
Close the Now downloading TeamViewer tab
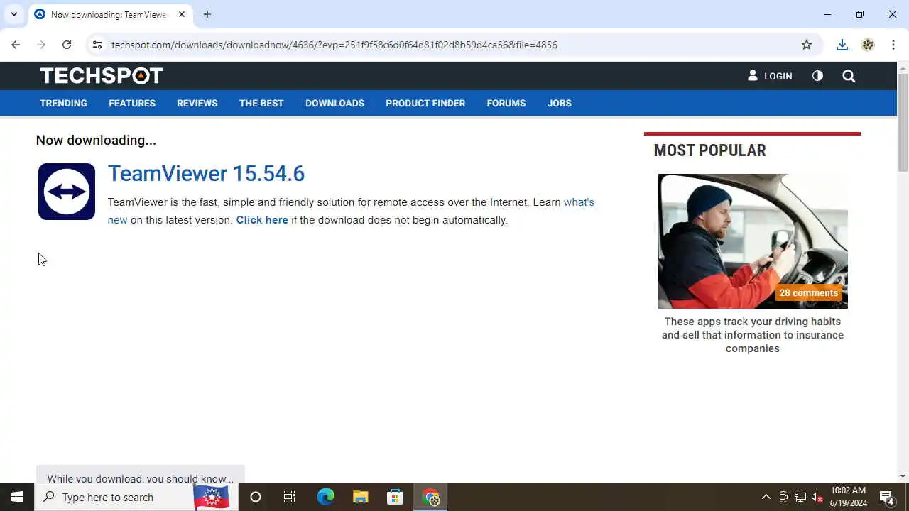pyautogui.click(x=182, y=14)
